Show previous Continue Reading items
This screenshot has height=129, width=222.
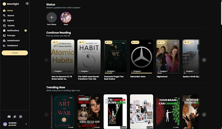coord(46,60)
